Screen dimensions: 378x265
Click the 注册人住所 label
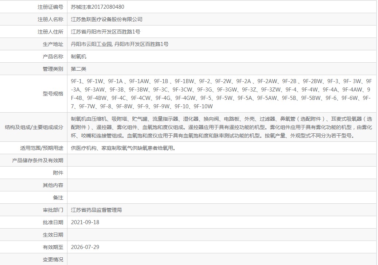tap(50, 32)
